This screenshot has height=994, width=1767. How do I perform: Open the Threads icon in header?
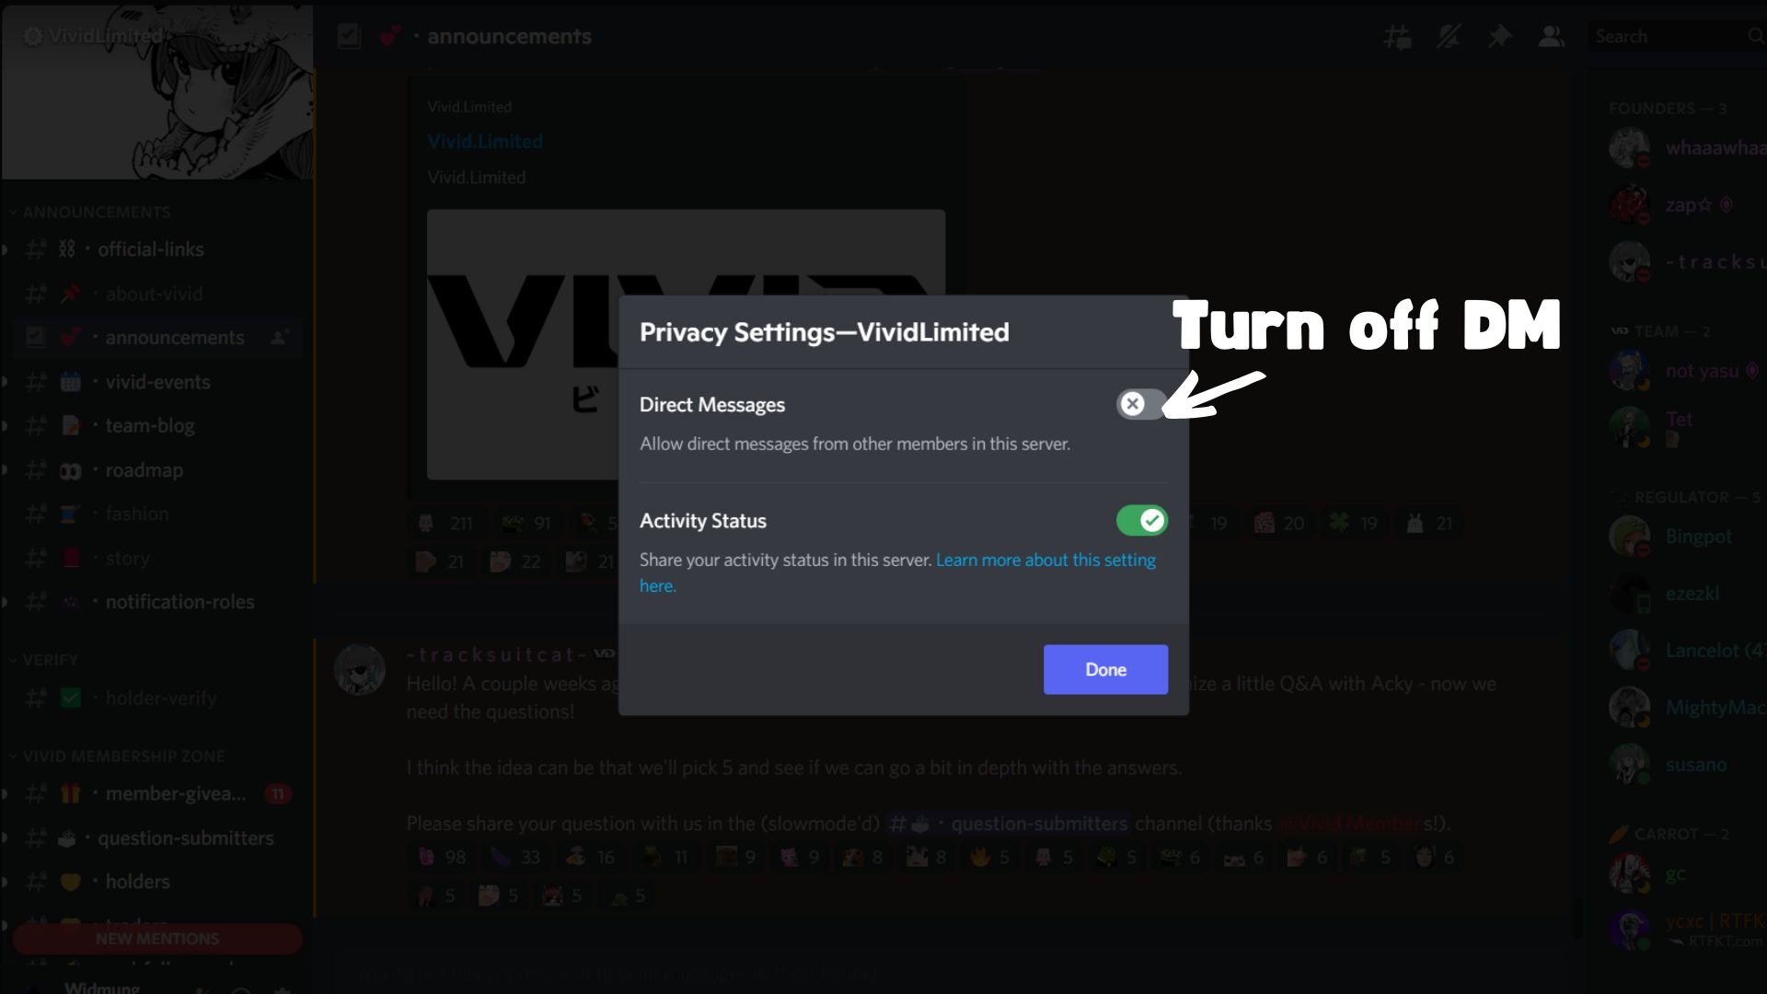(x=1397, y=37)
